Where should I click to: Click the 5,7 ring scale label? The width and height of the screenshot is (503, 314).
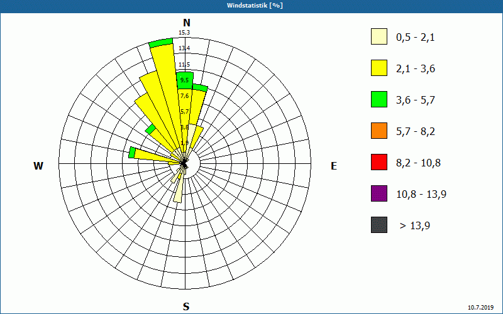pos(185,112)
